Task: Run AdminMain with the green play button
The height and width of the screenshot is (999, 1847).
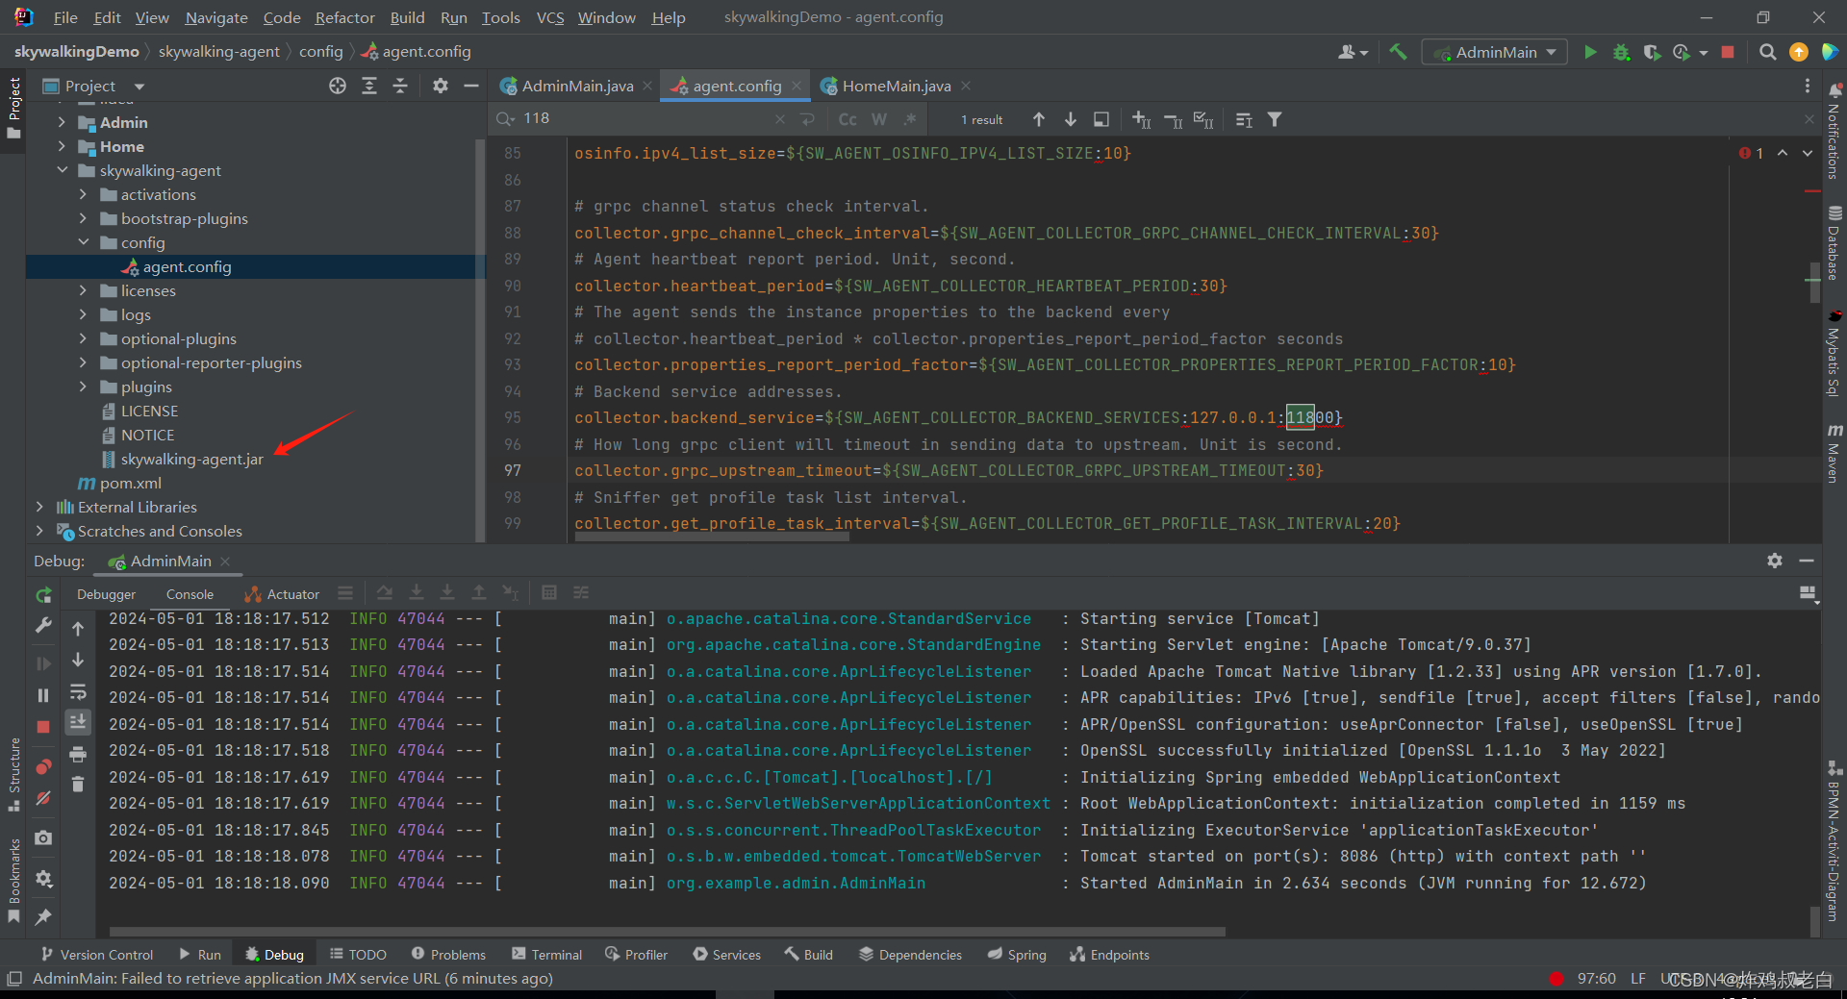Action: point(1590,52)
